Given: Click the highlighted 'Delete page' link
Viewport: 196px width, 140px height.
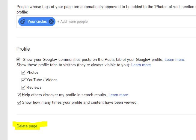Looking at the screenshot, I should [x=27, y=126].
